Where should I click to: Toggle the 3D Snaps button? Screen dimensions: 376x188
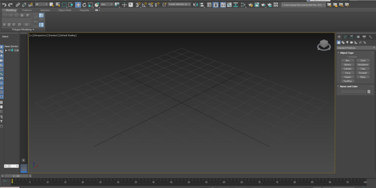point(138,5)
